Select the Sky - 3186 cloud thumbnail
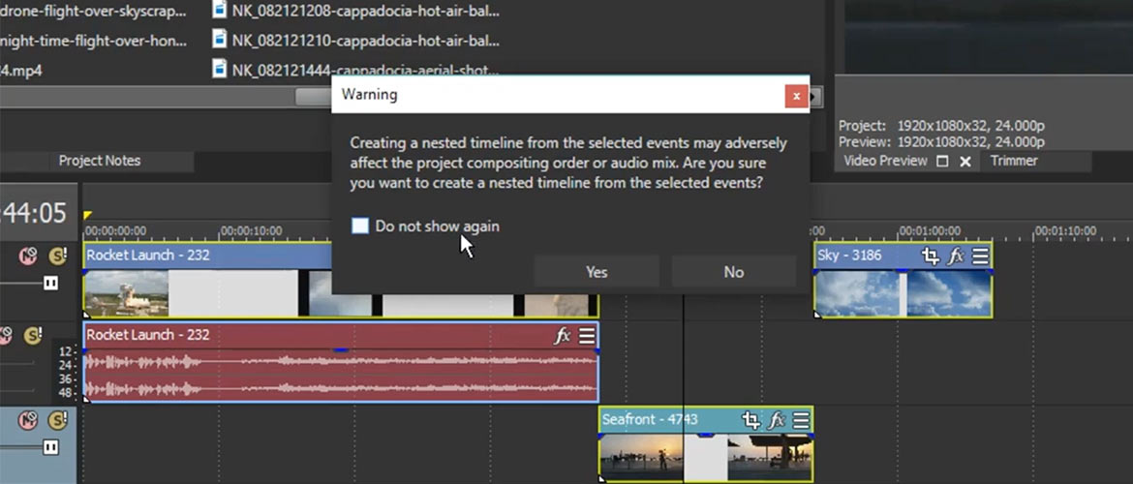 click(858, 293)
